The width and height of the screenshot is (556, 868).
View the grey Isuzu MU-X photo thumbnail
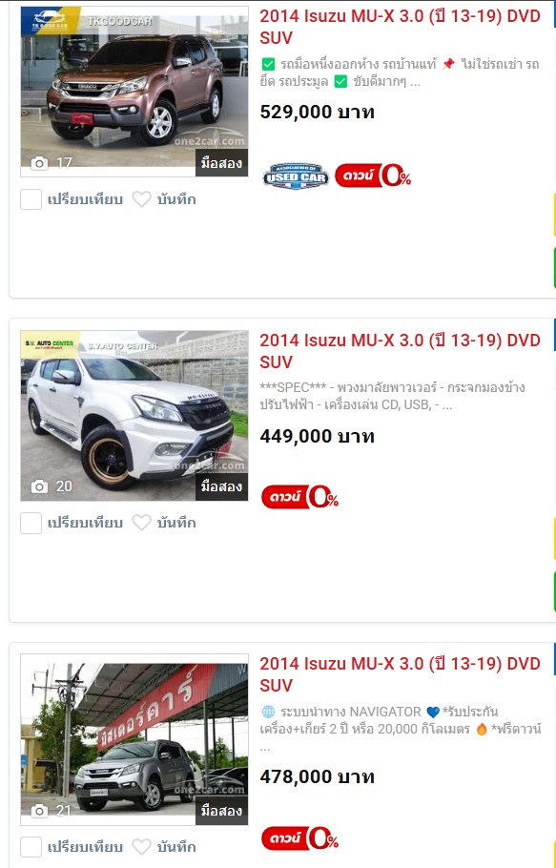(134, 739)
